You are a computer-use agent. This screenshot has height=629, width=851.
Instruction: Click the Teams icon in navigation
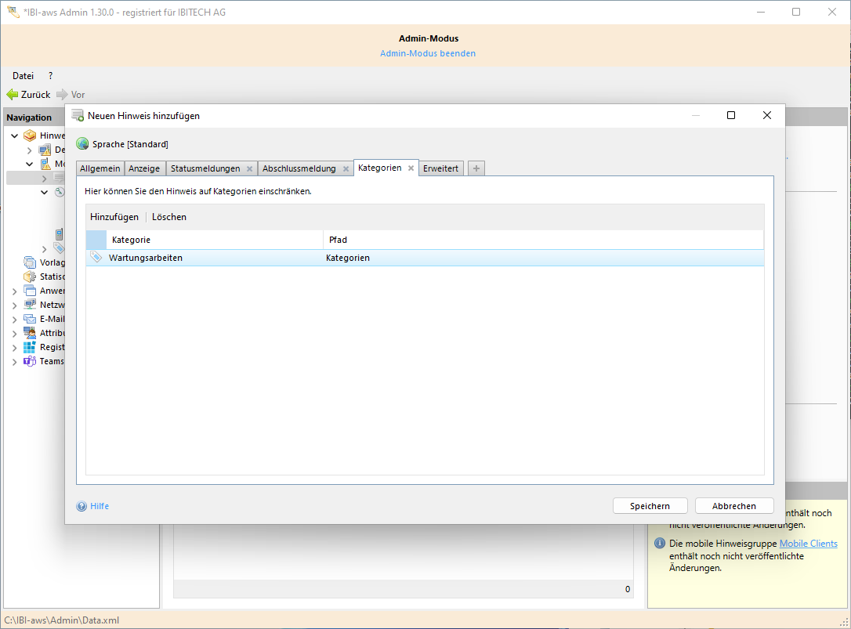[x=30, y=361]
